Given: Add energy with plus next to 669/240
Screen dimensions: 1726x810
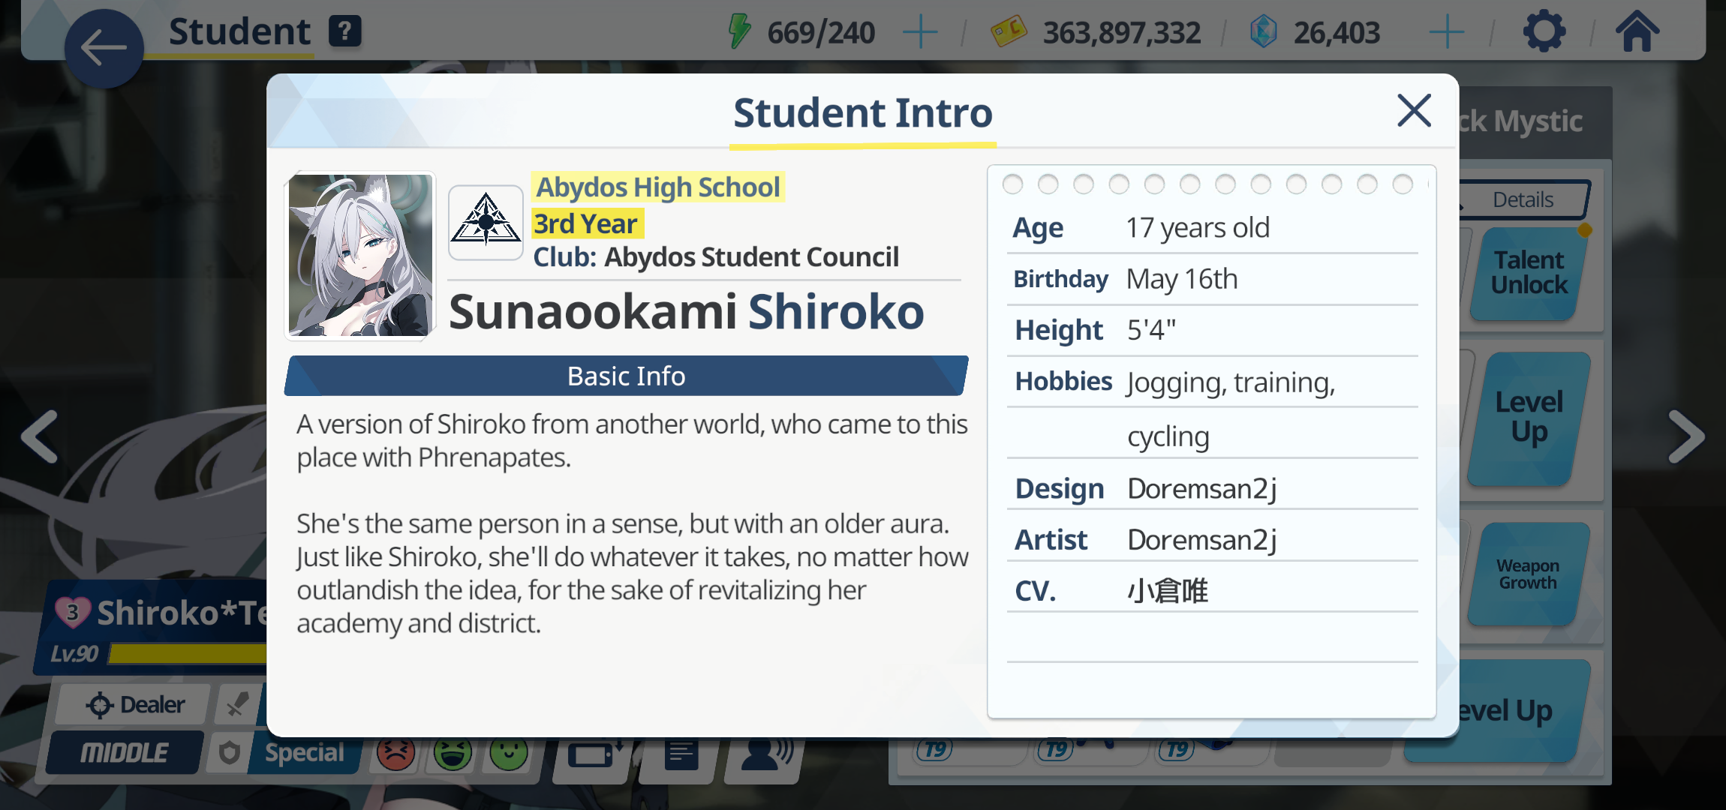Looking at the screenshot, I should [x=920, y=32].
